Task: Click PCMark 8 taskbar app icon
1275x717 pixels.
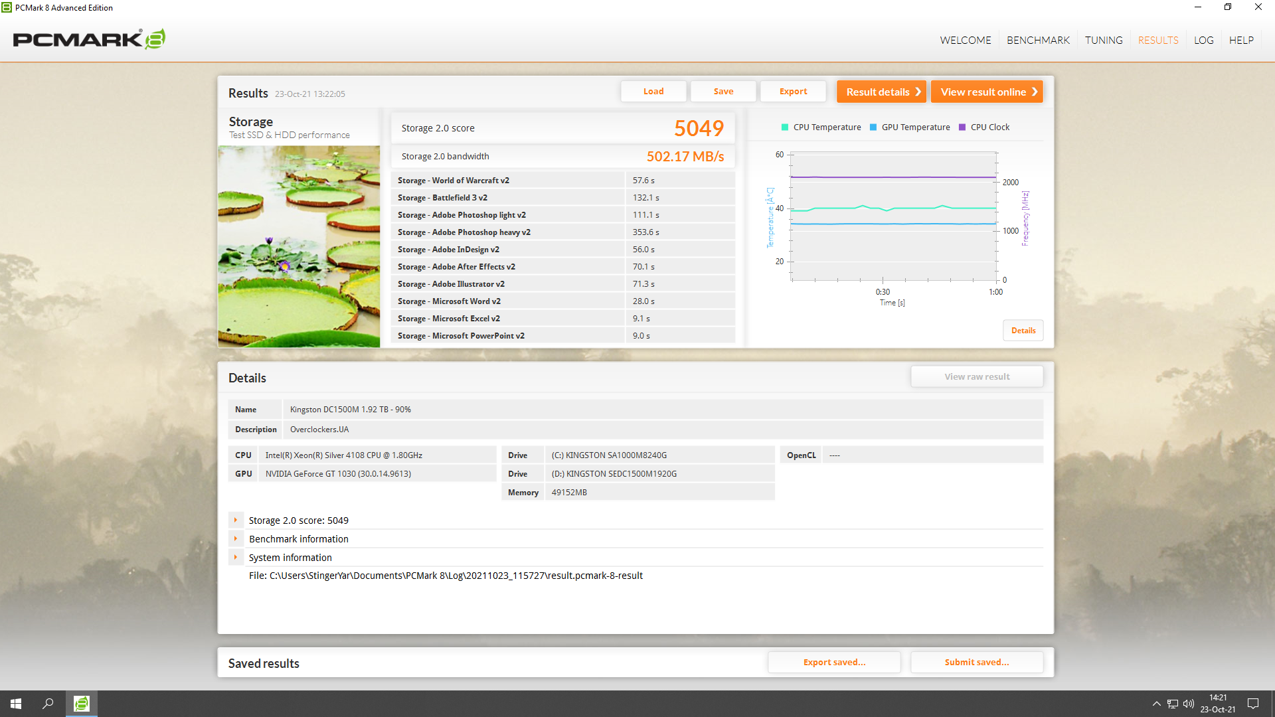Action: [81, 704]
